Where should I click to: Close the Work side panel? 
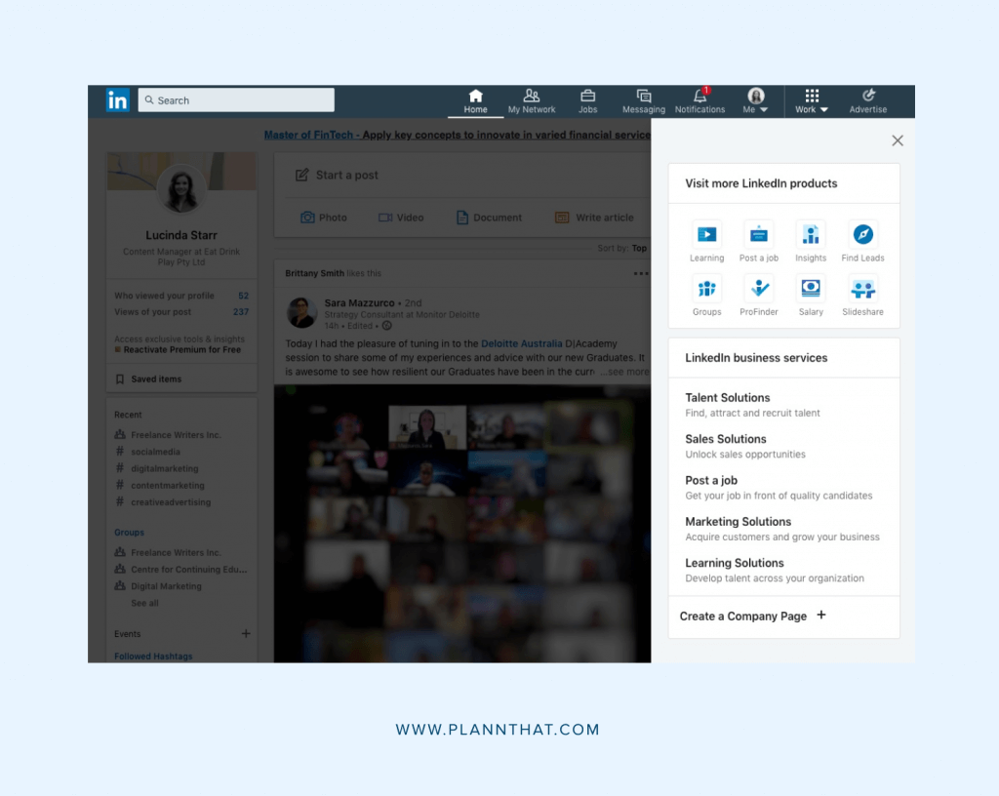coord(898,140)
